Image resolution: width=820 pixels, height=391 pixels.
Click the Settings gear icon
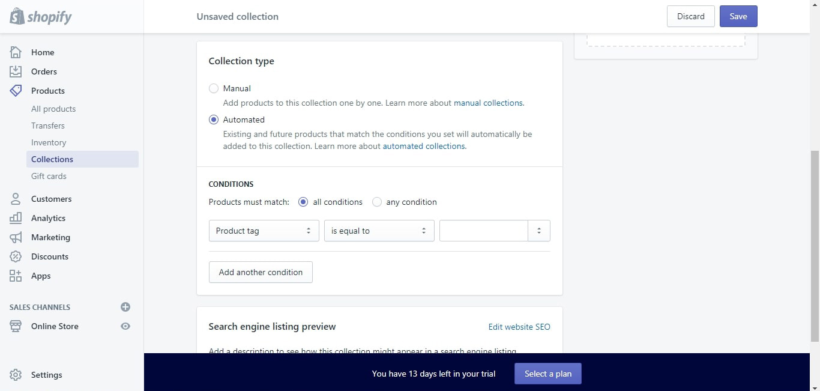click(16, 375)
